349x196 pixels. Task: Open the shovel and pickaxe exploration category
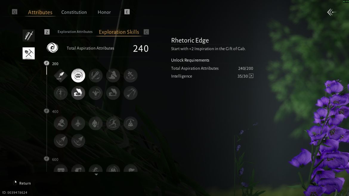pyautogui.click(x=29, y=53)
